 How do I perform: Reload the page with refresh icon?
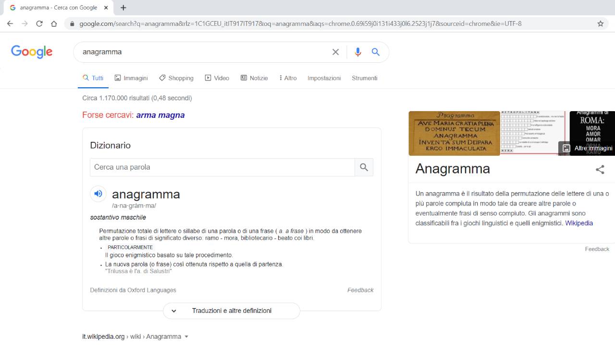click(39, 23)
